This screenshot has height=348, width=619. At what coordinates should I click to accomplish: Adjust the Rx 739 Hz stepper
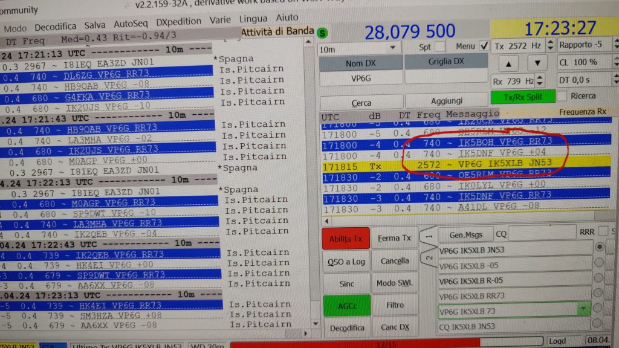pyautogui.click(x=540, y=80)
